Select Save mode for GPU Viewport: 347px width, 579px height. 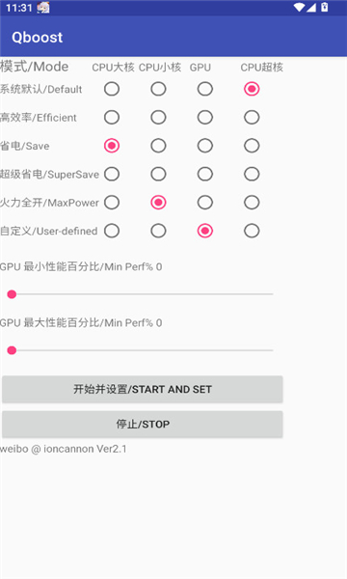[205, 146]
